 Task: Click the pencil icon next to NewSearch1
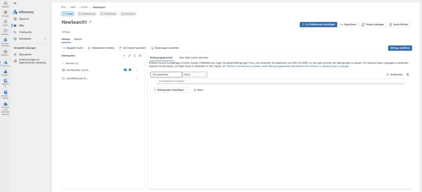[90, 22]
